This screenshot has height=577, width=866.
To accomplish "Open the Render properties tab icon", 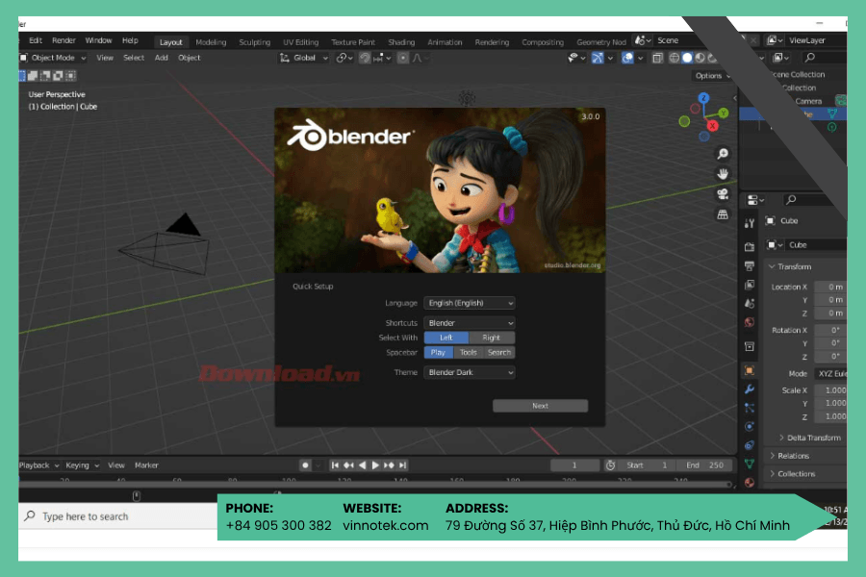I will coord(750,247).
